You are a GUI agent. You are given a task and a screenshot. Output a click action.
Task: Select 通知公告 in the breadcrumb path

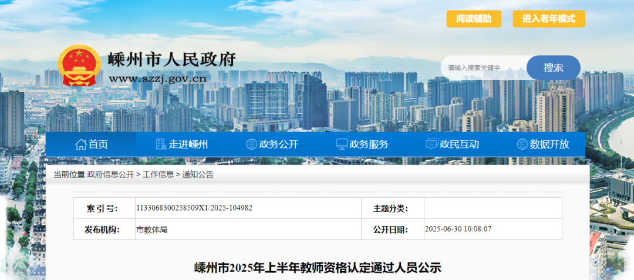pos(198,174)
